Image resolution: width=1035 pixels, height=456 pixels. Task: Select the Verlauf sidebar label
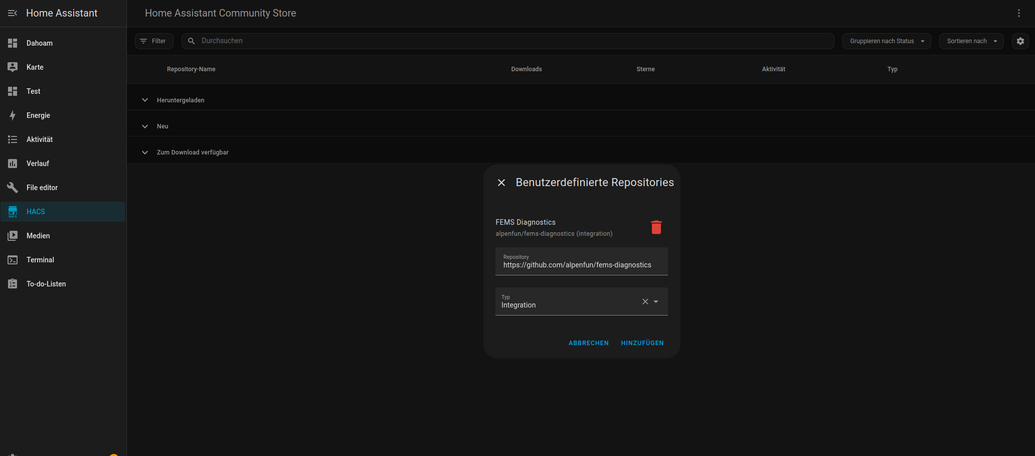point(38,164)
